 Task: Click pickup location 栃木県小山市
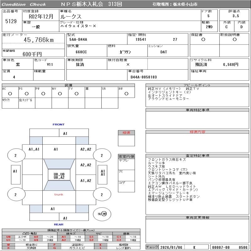[x=185, y=4]
